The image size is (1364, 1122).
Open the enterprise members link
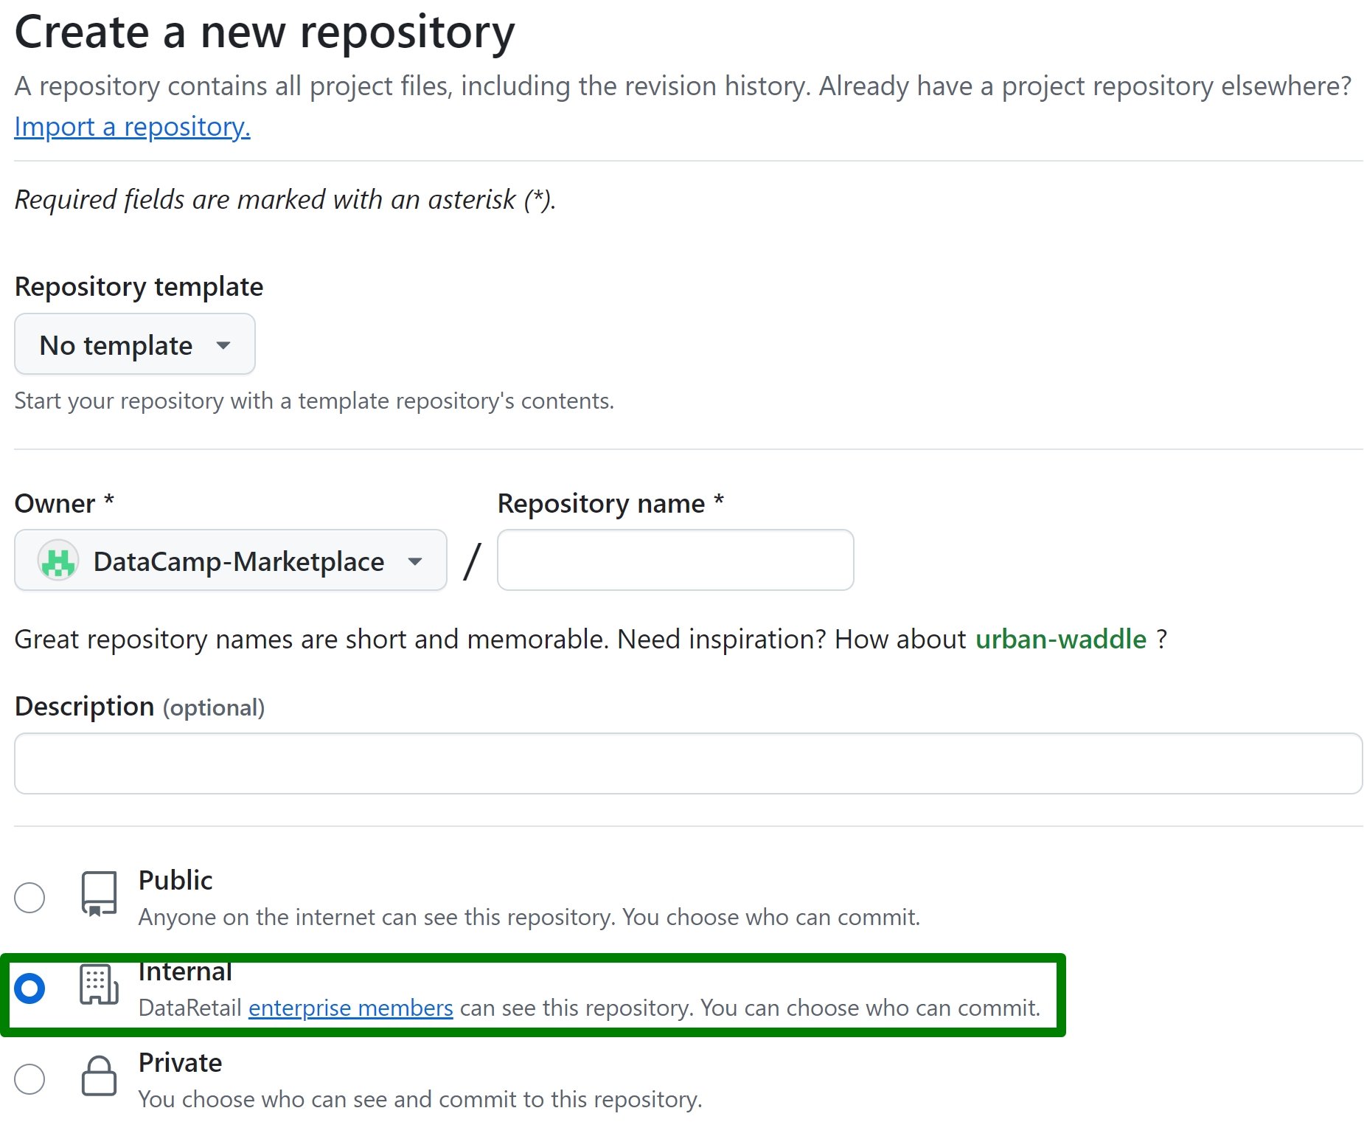(351, 1008)
